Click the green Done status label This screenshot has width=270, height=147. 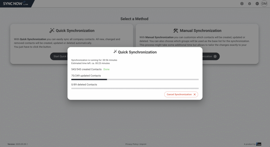[106, 69]
